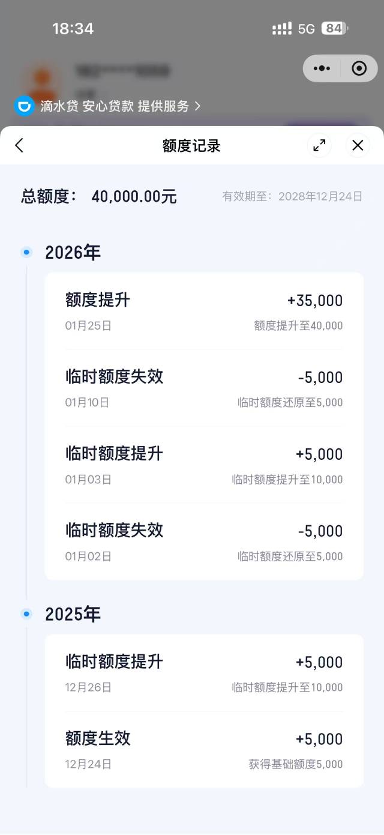Select the 临时额度提升 01月03日 entry

[x=204, y=465]
